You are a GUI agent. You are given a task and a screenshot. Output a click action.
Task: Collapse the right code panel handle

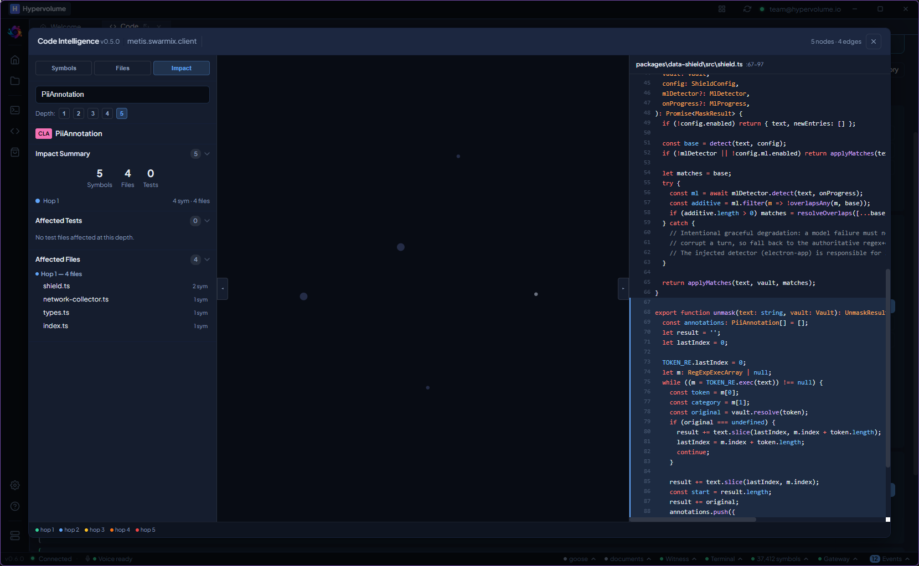coord(623,289)
